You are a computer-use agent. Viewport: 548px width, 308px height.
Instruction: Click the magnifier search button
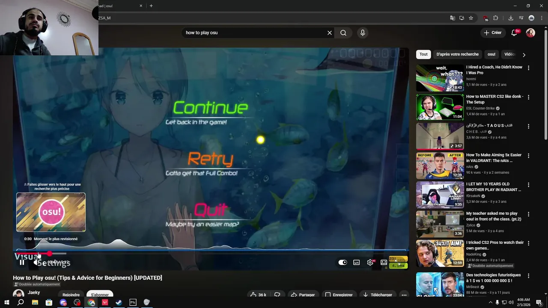pyautogui.click(x=343, y=33)
